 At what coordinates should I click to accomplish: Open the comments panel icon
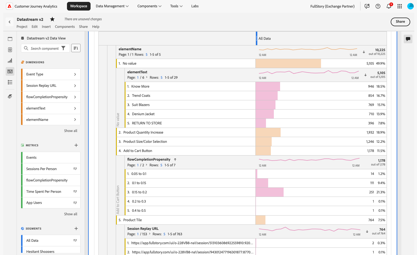[x=408, y=39]
